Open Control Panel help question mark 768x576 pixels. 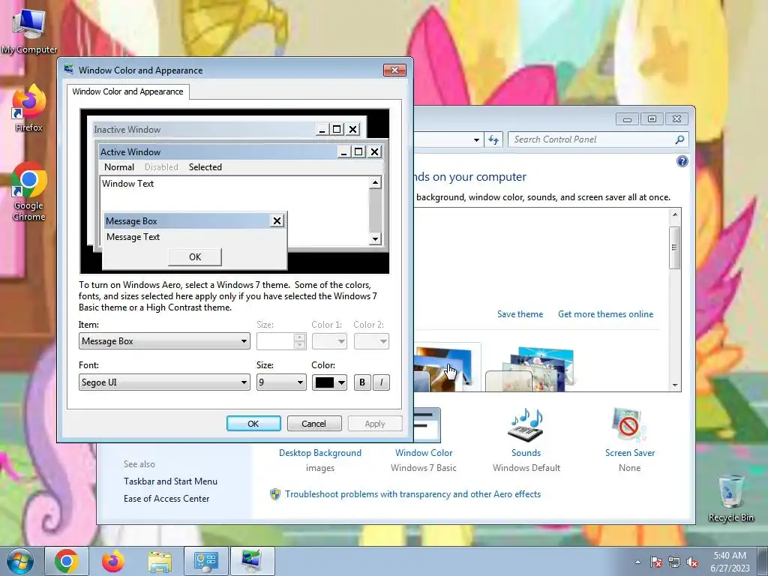click(x=682, y=161)
